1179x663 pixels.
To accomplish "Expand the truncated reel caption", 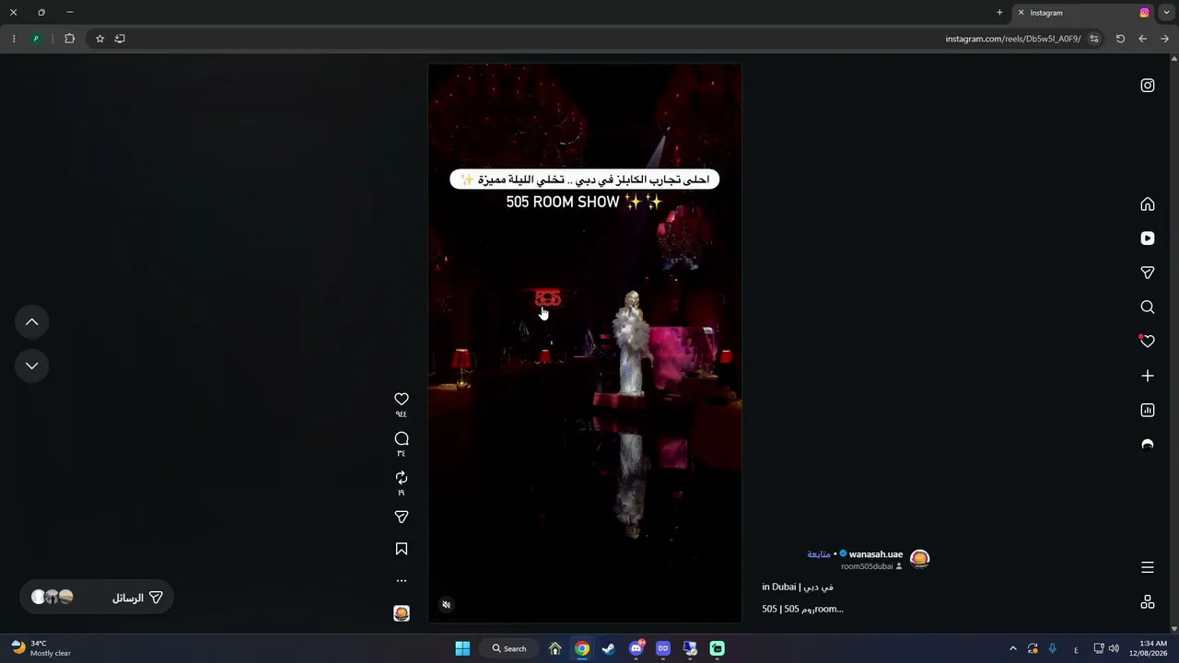I will pos(802,609).
